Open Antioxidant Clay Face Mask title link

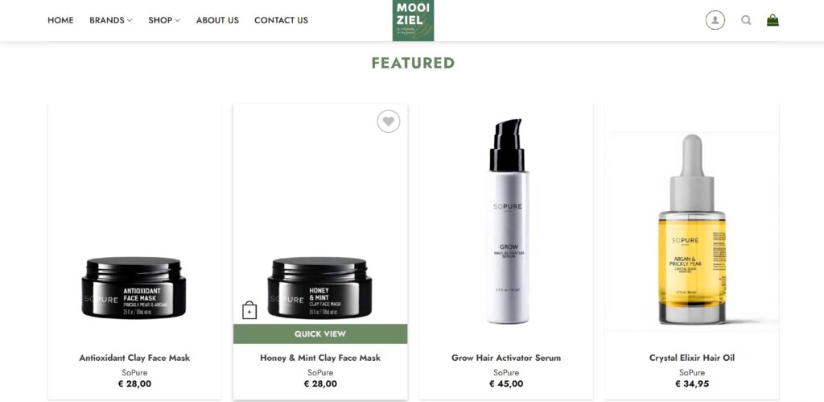click(134, 358)
